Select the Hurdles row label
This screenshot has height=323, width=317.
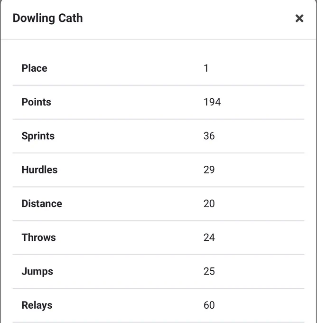pos(39,170)
